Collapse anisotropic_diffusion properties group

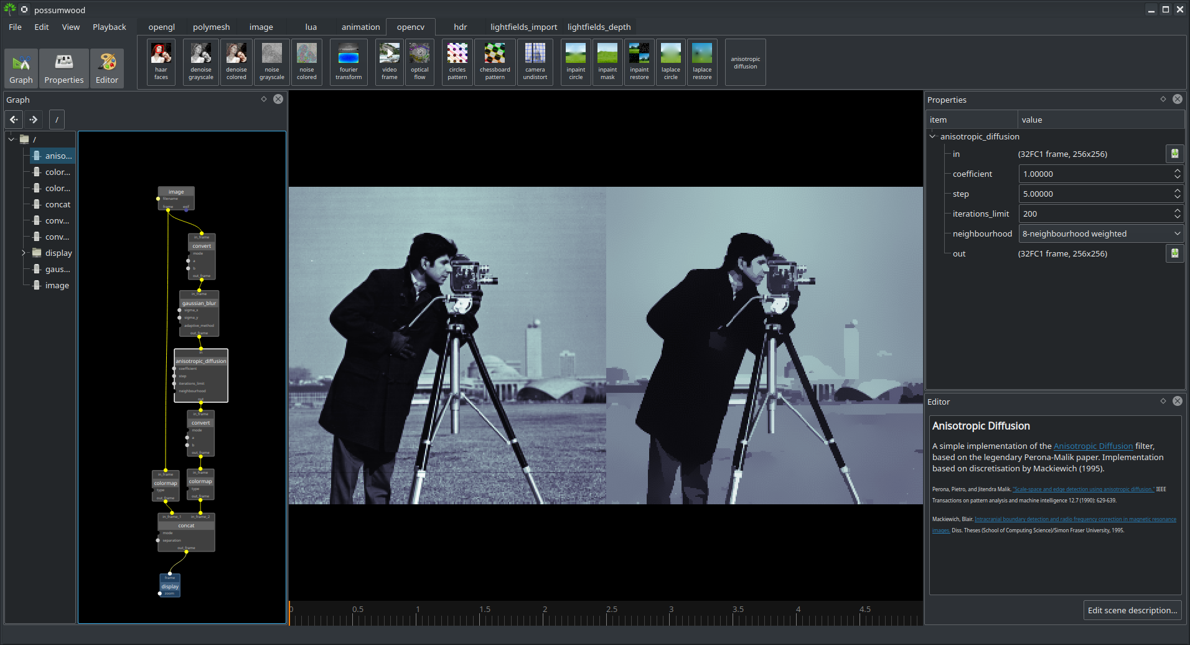click(932, 136)
